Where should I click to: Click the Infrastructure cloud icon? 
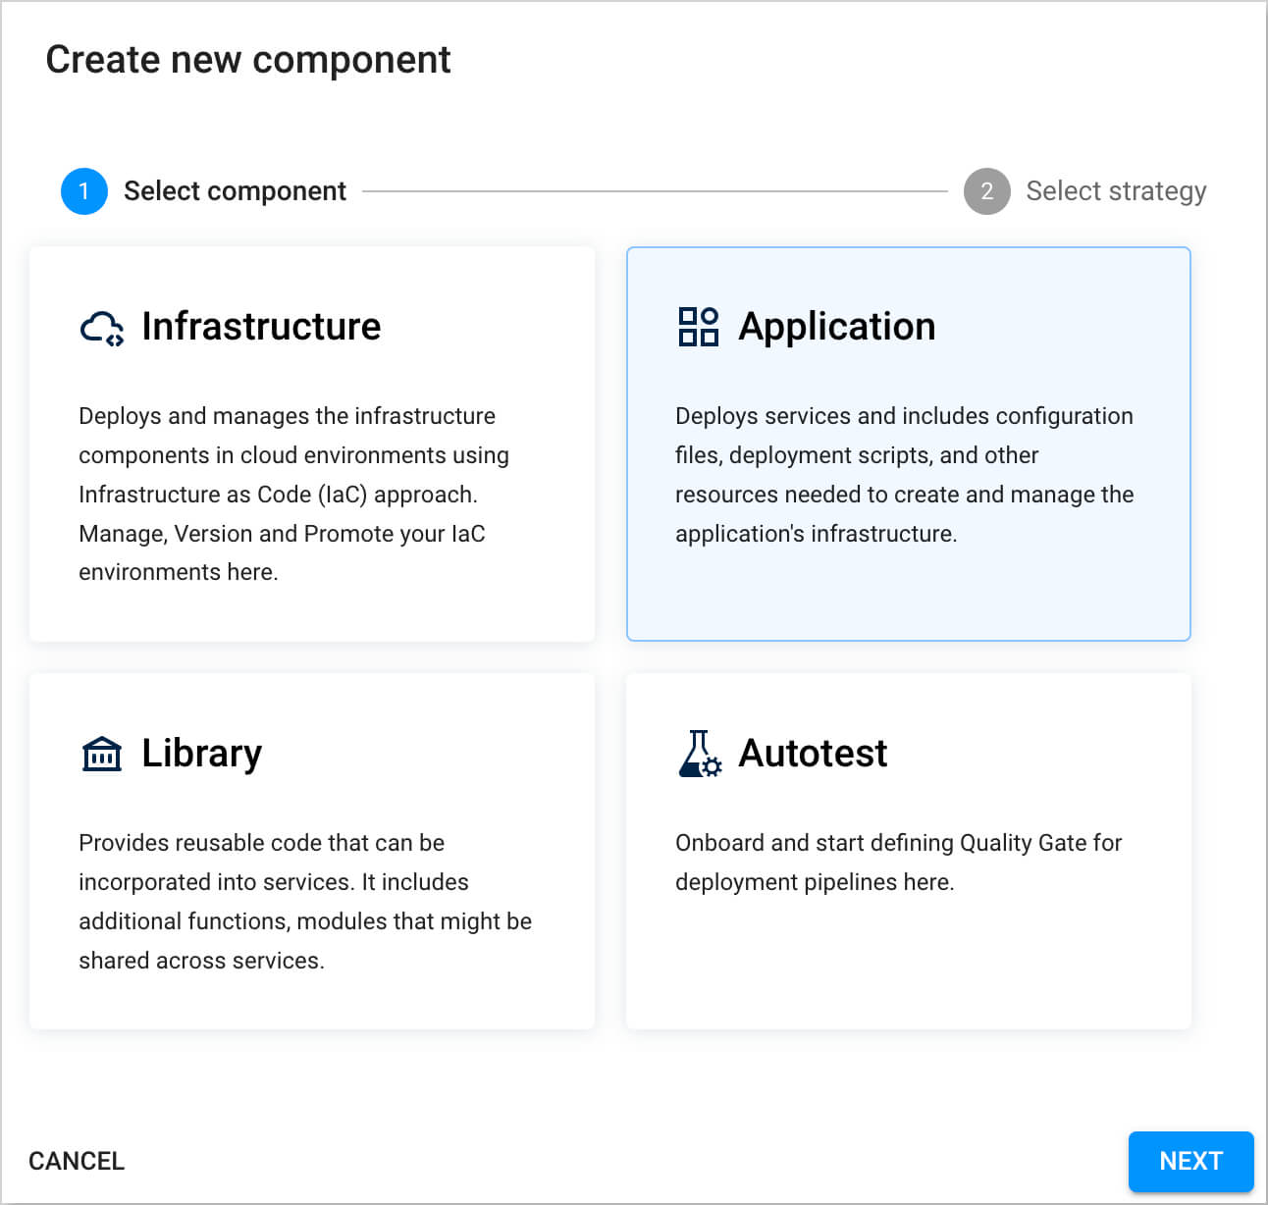pyautogui.click(x=101, y=328)
